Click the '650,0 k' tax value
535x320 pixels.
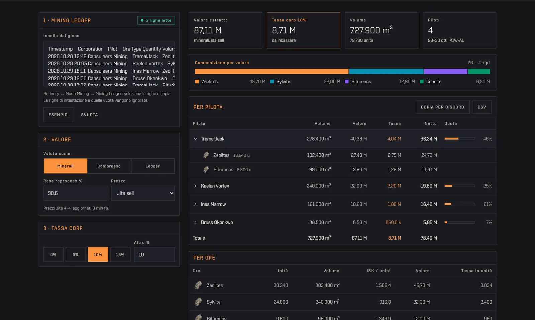[x=393, y=222]
